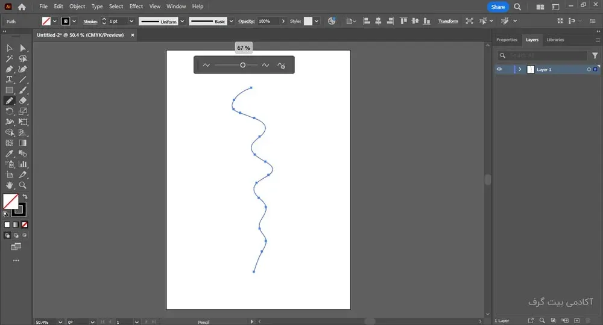Select the Selection tool arrow

[x=9, y=48]
